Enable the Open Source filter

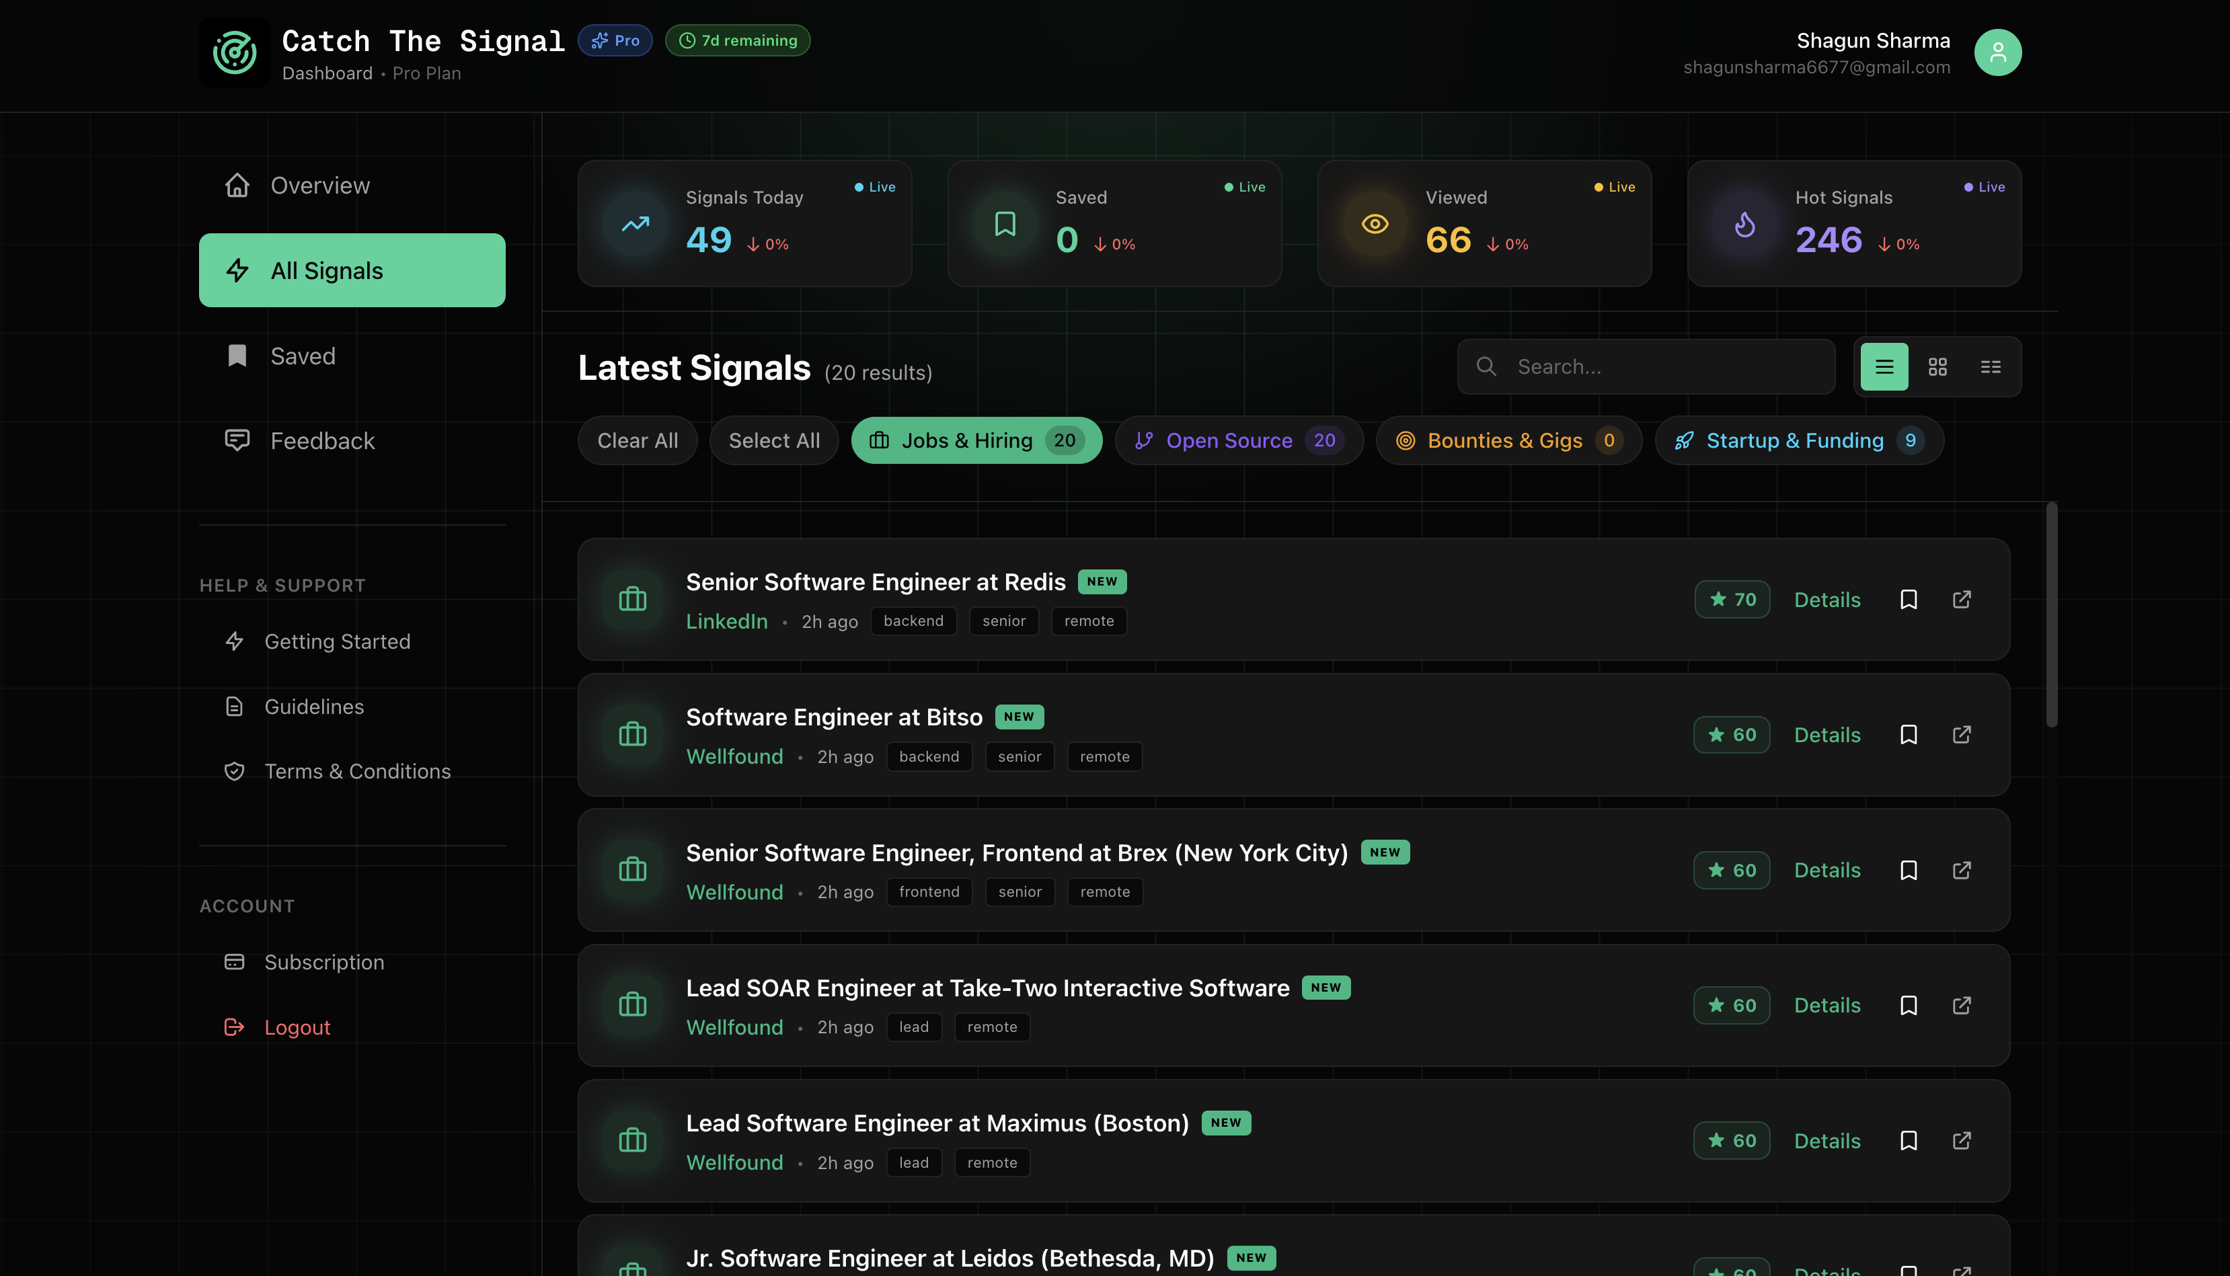click(x=1237, y=440)
